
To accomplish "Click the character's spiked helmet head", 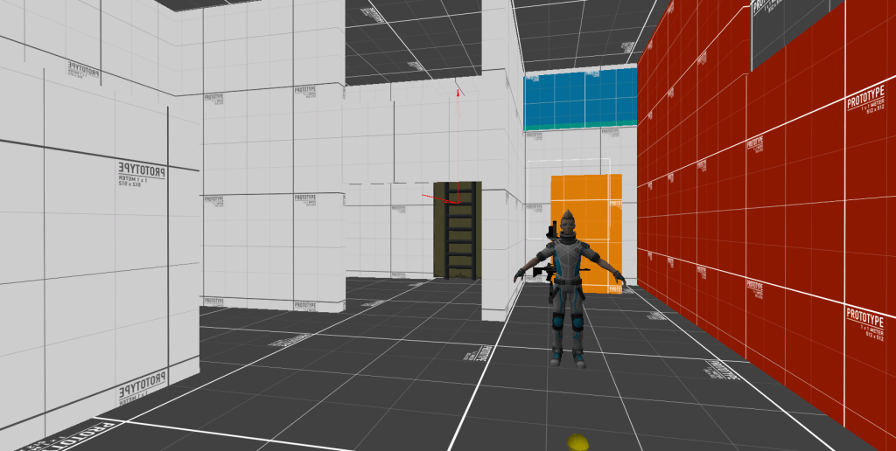I will pos(568,225).
